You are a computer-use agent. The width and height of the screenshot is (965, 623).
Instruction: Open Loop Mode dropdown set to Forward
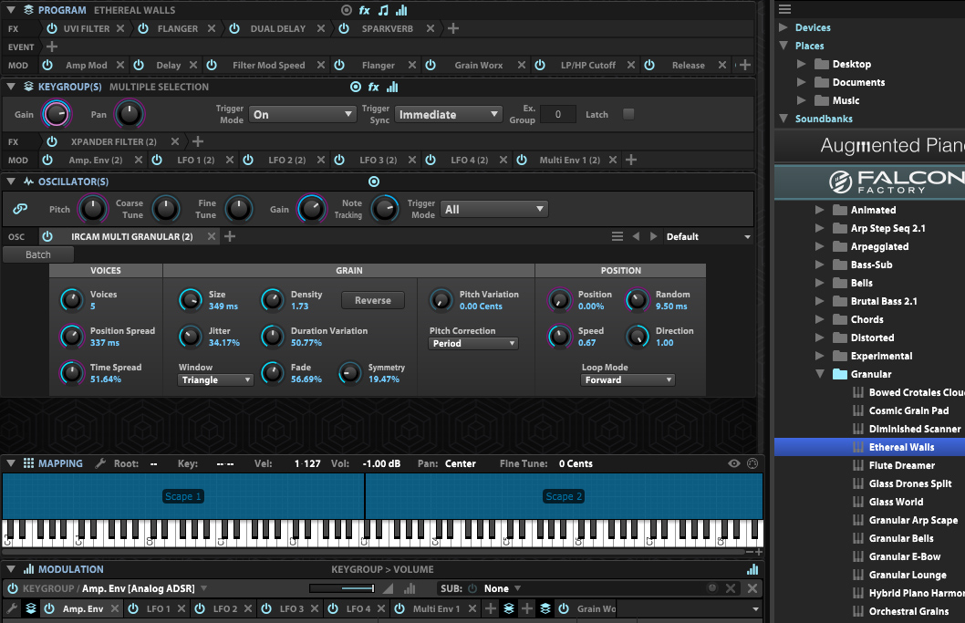[x=628, y=379]
